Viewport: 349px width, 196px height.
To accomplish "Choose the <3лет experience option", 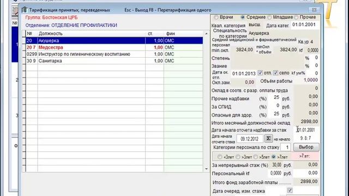I will point(220,157).
